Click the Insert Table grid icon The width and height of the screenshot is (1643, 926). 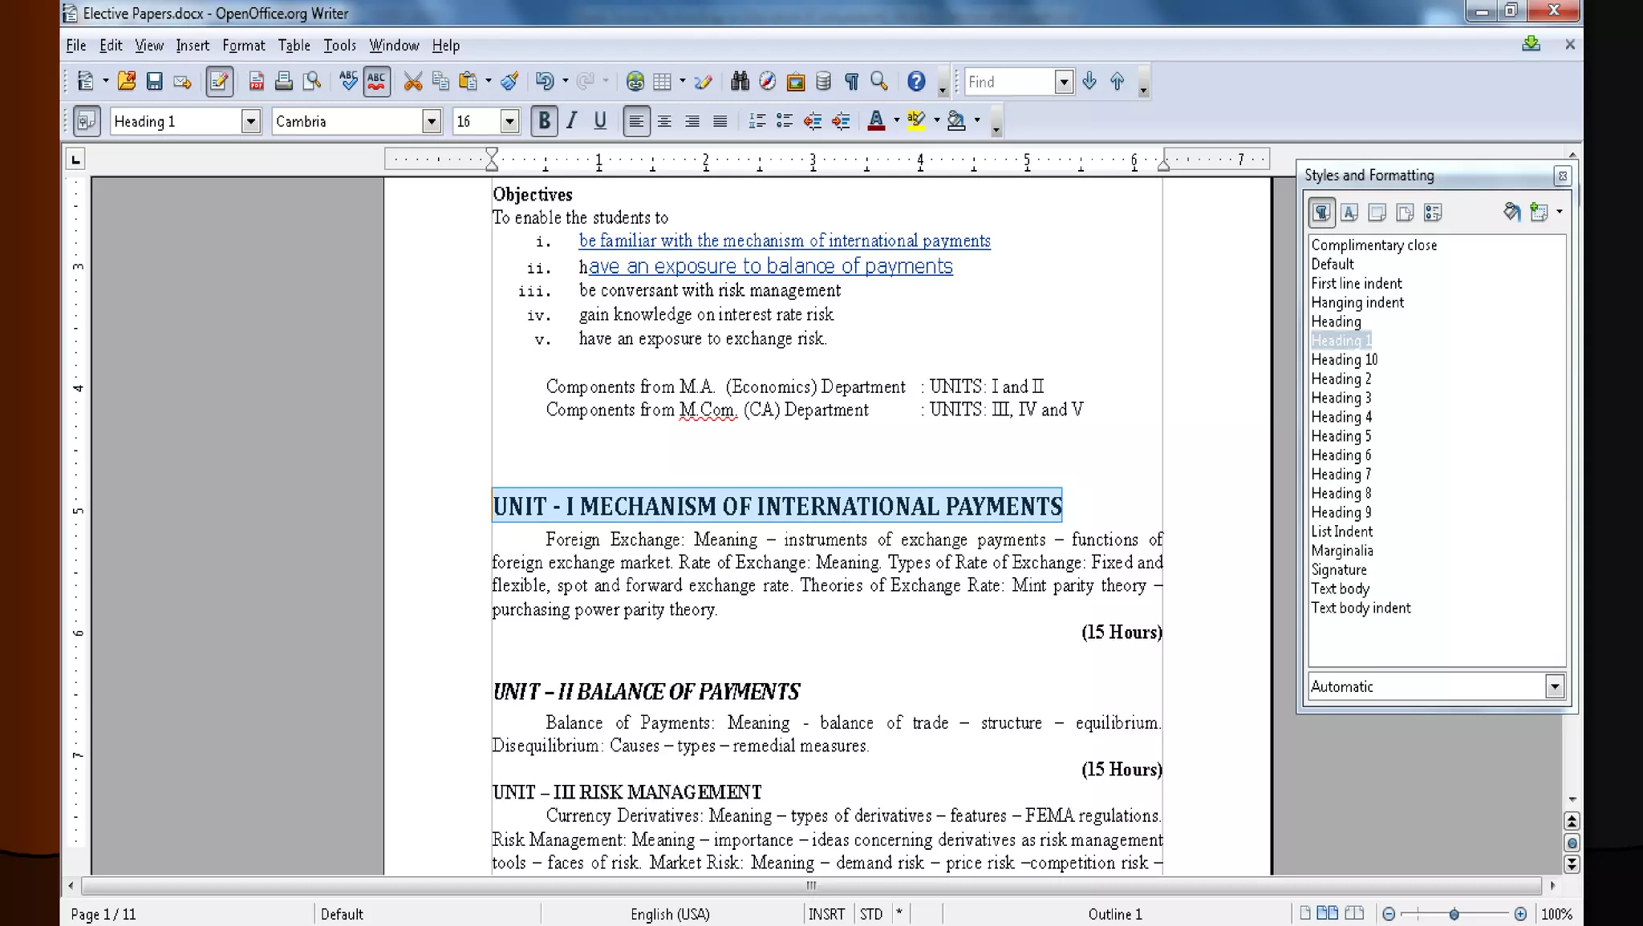pos(662,81)
